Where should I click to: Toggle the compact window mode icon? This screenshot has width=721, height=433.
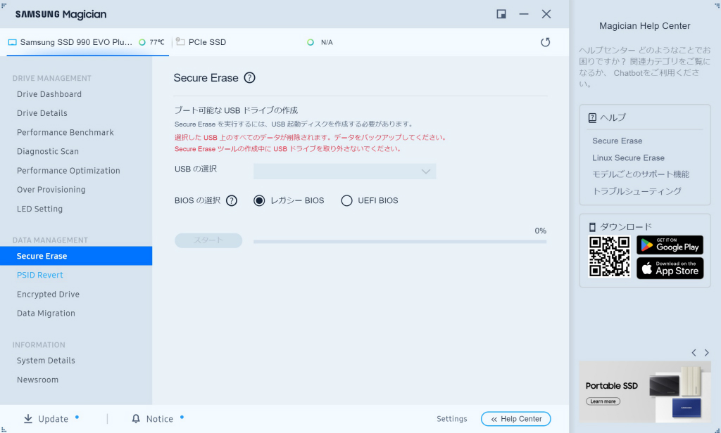pos(501,14)
